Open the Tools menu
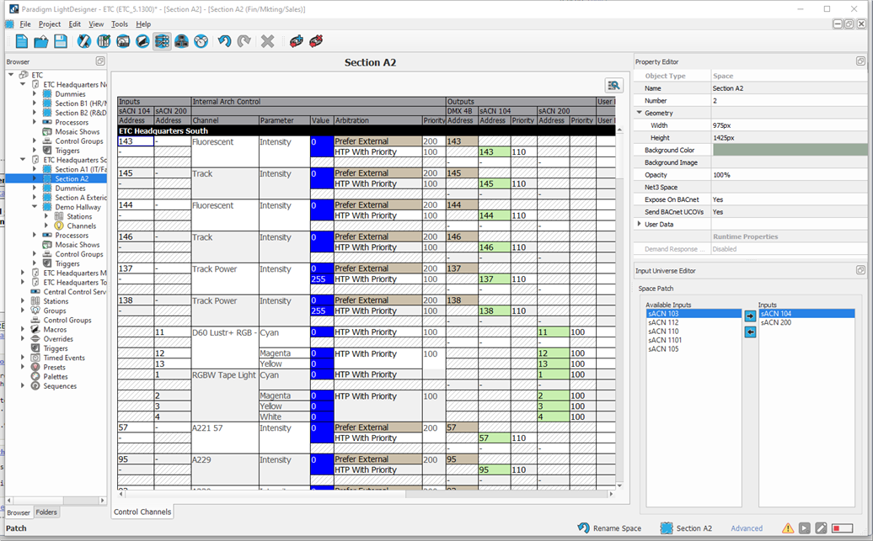873x541 pixels. (x=119, y=24)
